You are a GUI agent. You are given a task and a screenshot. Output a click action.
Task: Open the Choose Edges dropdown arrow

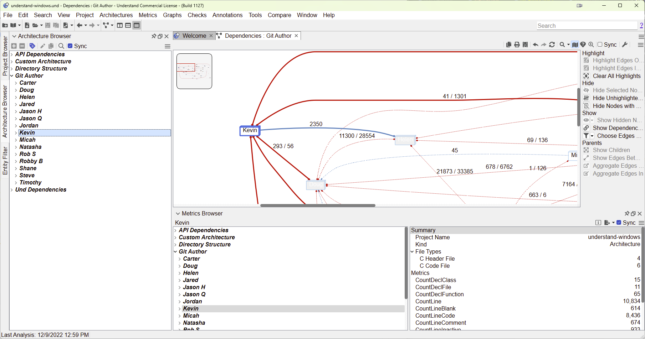pyautogui.click(x=592, y=136)
